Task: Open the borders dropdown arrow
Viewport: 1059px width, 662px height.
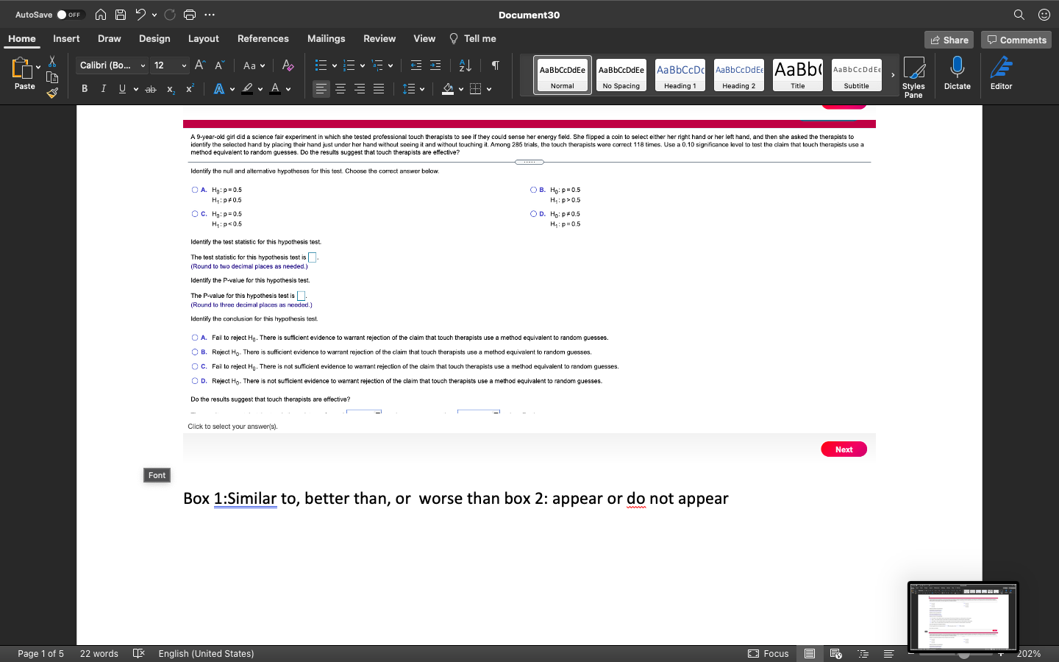Action: [489, 89]
